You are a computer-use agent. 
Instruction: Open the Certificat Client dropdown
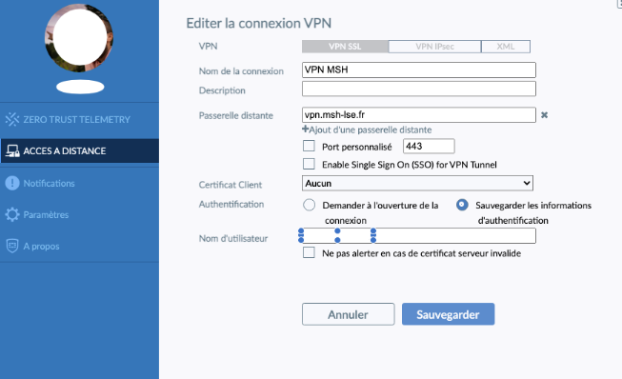coord(417,183)
